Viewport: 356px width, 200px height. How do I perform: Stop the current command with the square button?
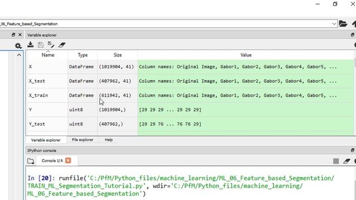click(x=336, y=161)
